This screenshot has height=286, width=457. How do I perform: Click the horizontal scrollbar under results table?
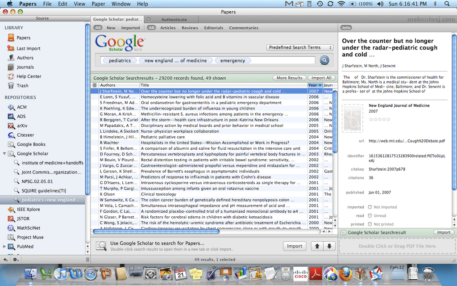[156, 231]
